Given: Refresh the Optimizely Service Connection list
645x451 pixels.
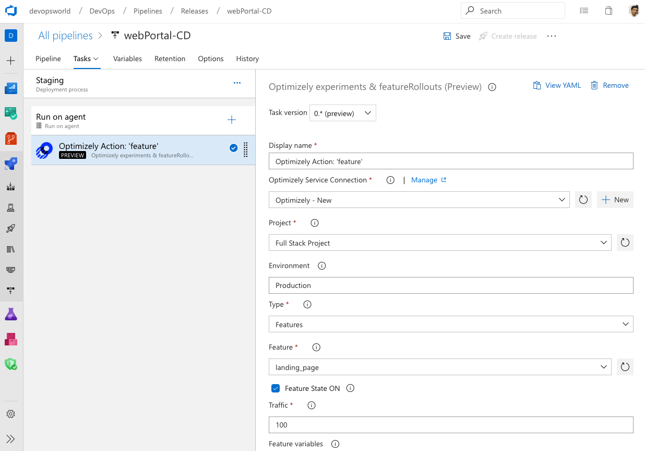Looking at the screenshot, I should click(x=583, y=200).
